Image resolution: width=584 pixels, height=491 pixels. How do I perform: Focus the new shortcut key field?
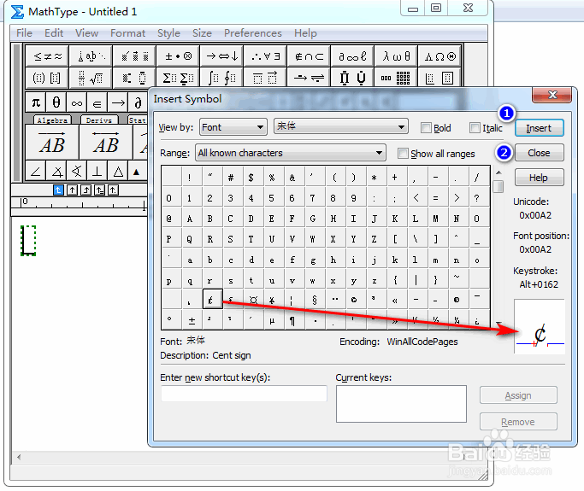(x=244, y=394)
